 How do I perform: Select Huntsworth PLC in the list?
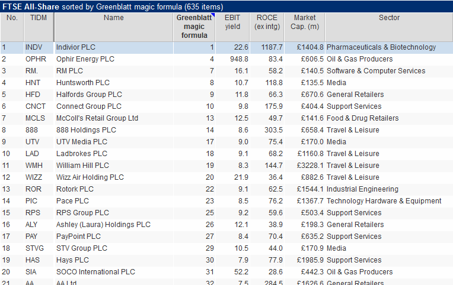[x=83, y=83]
